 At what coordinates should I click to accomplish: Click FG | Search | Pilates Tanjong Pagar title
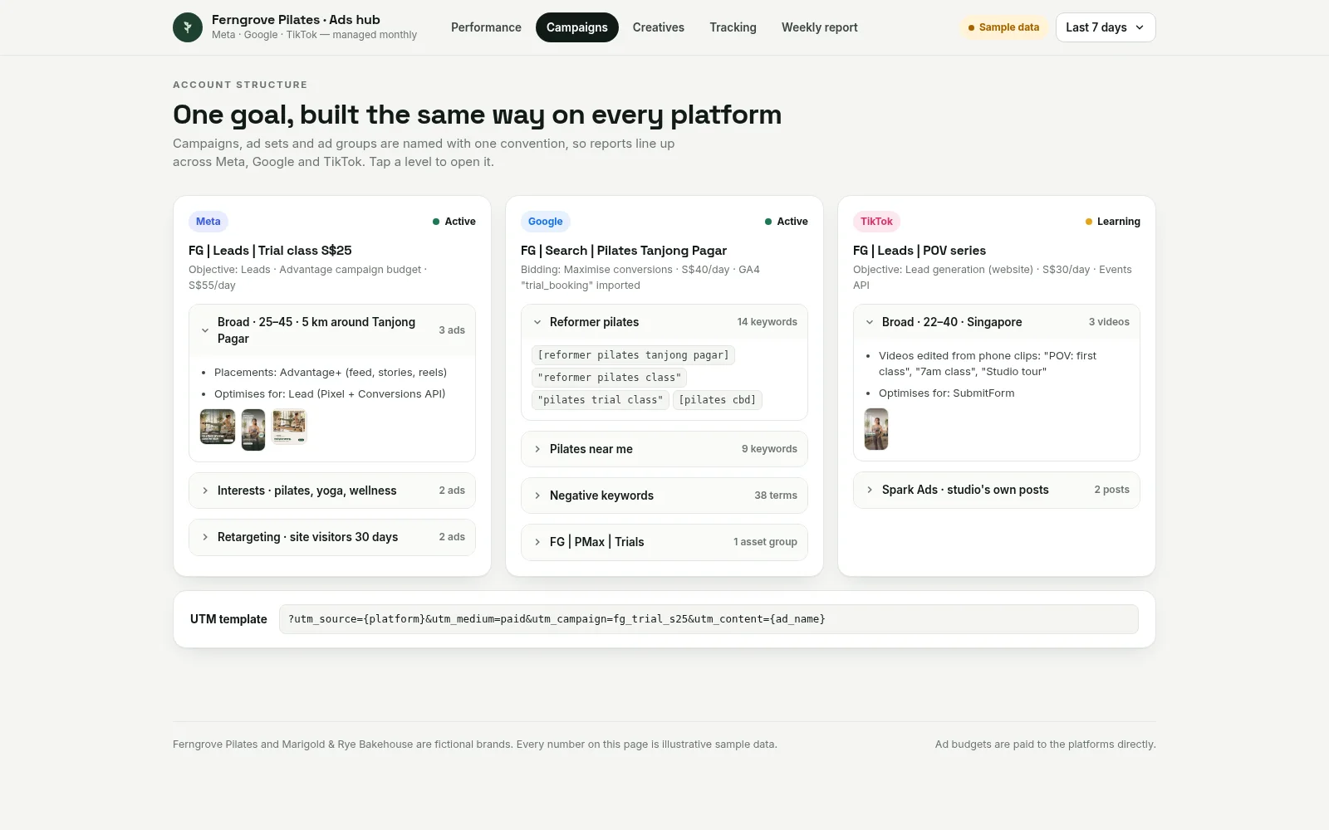[x=624, y=251]
